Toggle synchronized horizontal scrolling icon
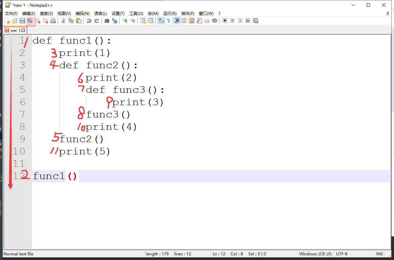Image resolution: width=394 pixels, height=260 pixels. click(151, 21)
